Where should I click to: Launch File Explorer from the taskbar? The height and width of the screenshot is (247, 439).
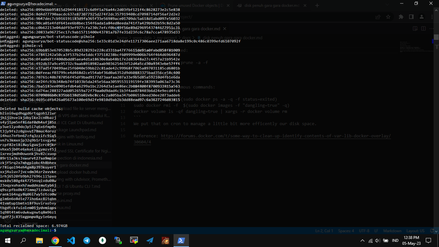pyautogui.click(x=39, y=240)
